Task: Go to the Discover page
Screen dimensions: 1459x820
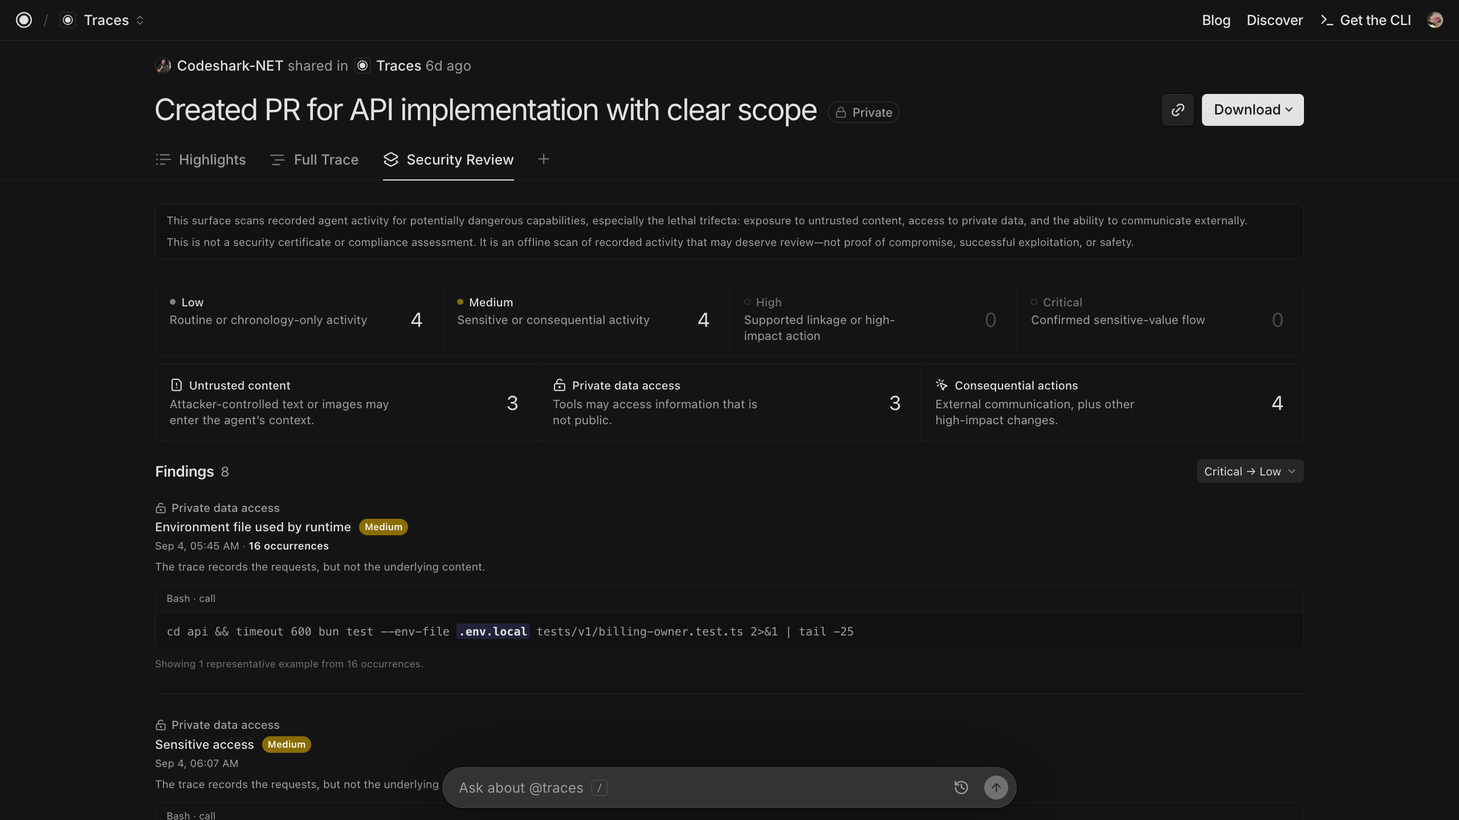Action: (1274, 20)
